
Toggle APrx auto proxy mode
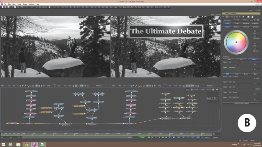(x=193, y=137)
